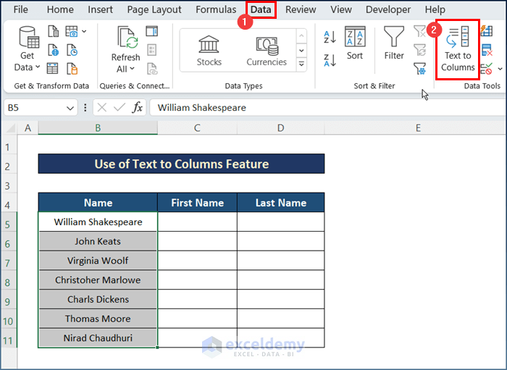Switch to the Insert tab

tap(100, 9)
